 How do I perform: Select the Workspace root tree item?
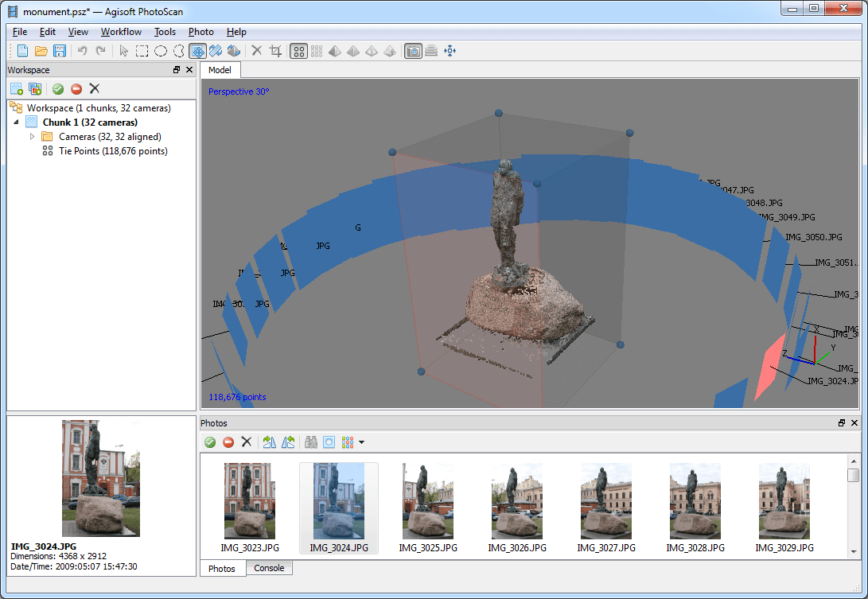coord(99,108)
